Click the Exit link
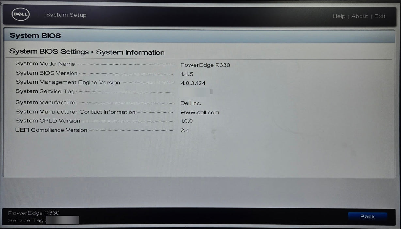 380,16
